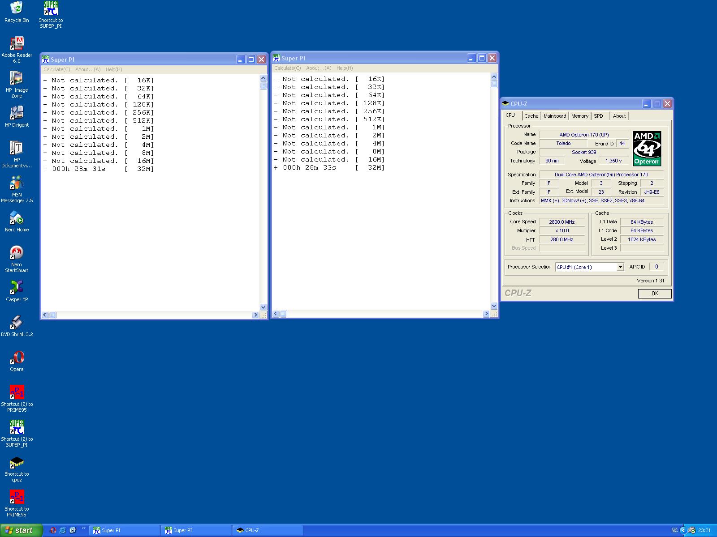Viewport: 717px width, 537px height.
Task: Open Shortcut (2) to SUPER_PI icon
Action: click(17, 434)
